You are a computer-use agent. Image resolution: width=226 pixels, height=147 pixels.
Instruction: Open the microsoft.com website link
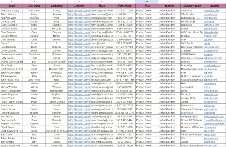coord(211,95)
